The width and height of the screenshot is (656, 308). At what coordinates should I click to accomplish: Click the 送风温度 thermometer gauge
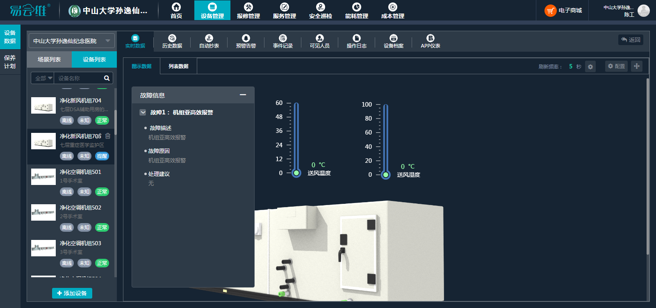point(296,139)
